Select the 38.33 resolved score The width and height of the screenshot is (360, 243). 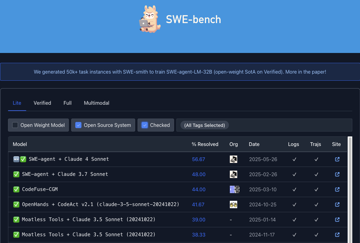pos(199,235)
